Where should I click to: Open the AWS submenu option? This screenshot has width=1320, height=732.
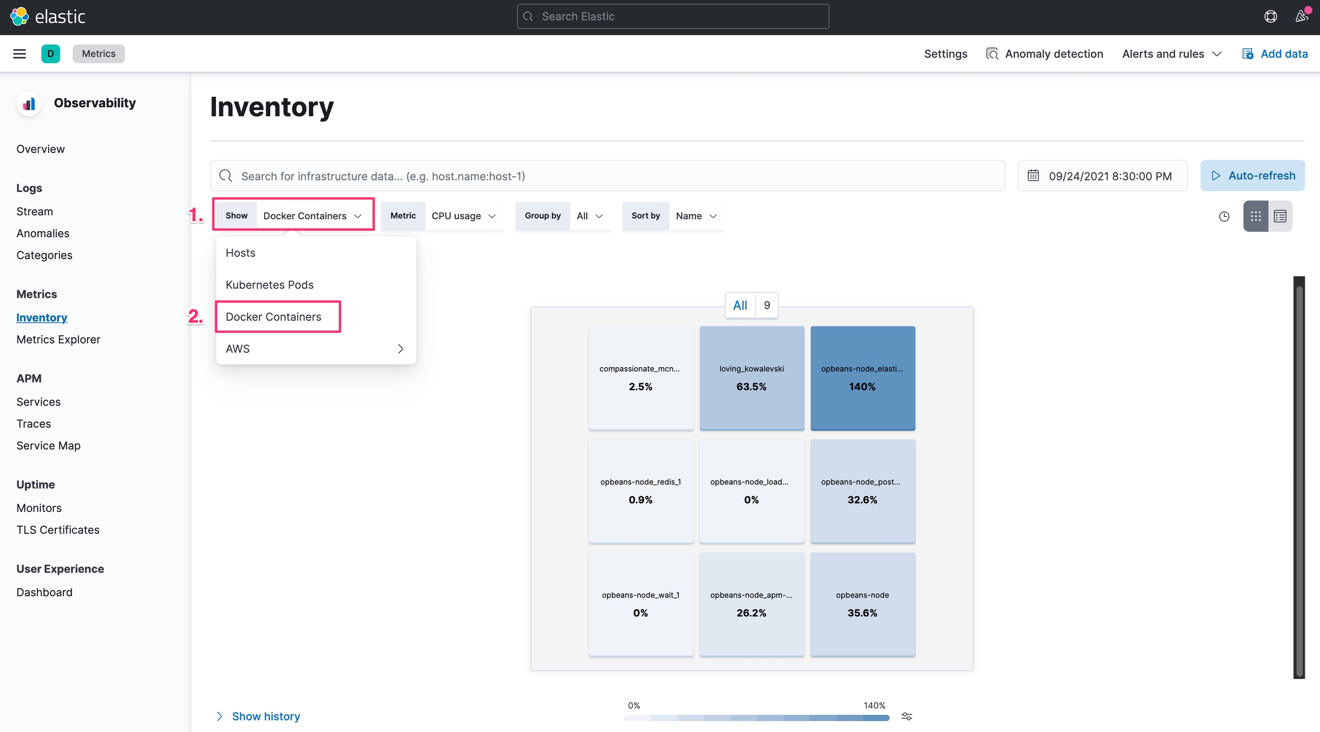315,349
